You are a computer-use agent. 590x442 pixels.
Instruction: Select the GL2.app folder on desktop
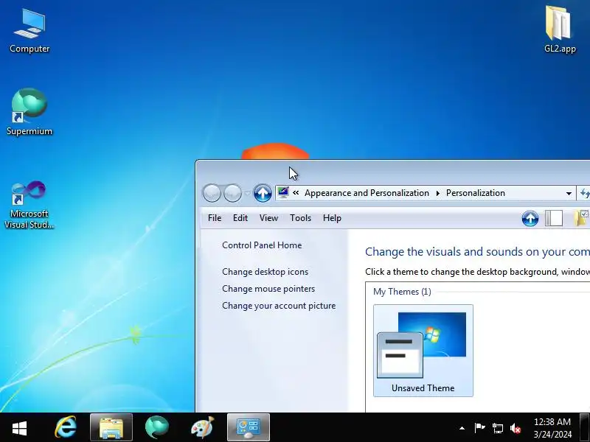[x=560, y=29]
